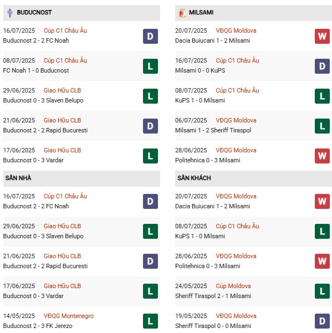Click the Buducnost 0 - 3 Slaven Belupo result under Sân Nhà
This screenshot has height=333, width=332.
43,236
